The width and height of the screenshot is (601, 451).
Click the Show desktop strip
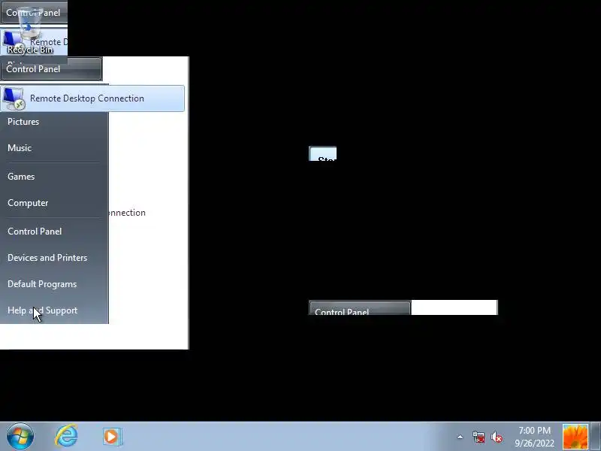tap(596, 437)
